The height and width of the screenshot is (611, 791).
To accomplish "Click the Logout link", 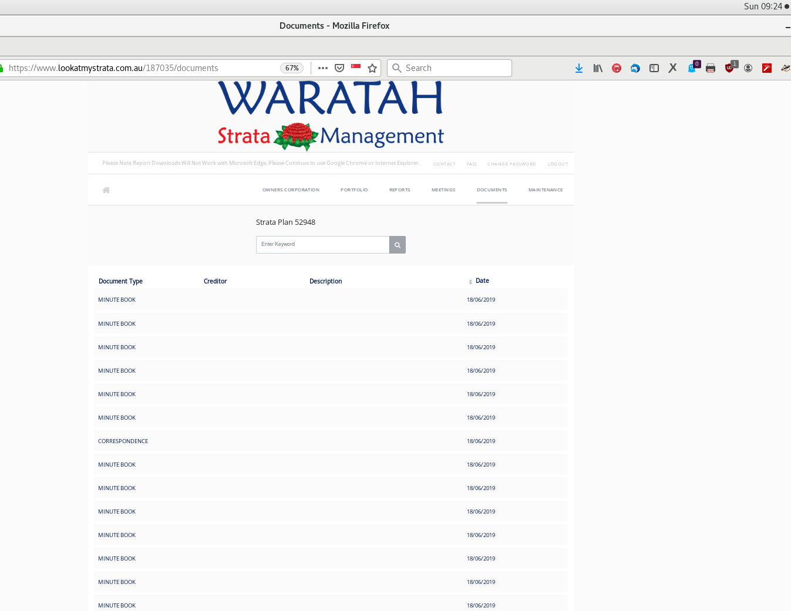I will 557,164.
